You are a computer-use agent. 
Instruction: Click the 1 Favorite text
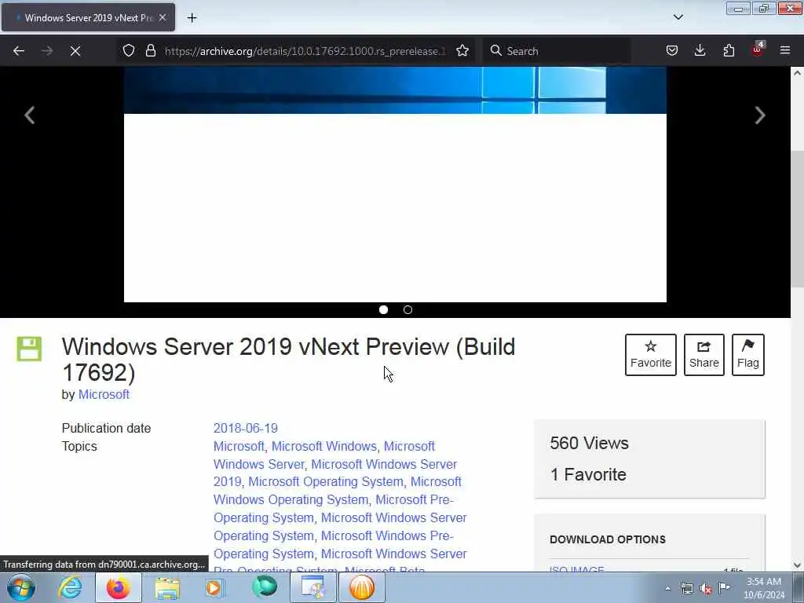pos(588,474)
